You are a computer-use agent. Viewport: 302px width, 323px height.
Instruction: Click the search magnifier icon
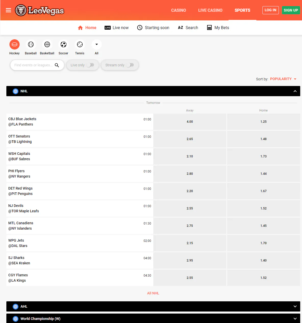57,65
